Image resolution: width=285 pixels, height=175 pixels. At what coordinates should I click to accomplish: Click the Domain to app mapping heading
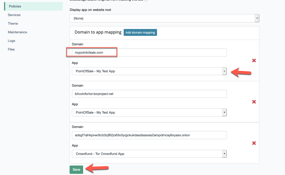tap(98, 32)
